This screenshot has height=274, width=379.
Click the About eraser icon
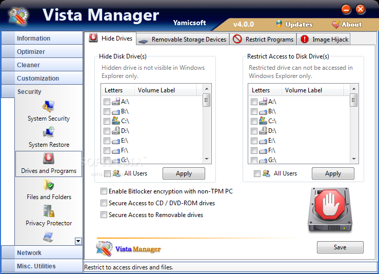coord(335,24)
